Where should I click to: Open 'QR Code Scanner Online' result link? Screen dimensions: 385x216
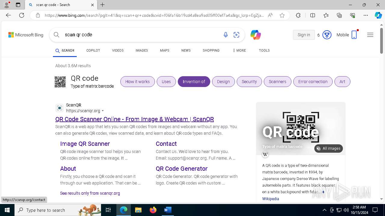click(134, 119)
